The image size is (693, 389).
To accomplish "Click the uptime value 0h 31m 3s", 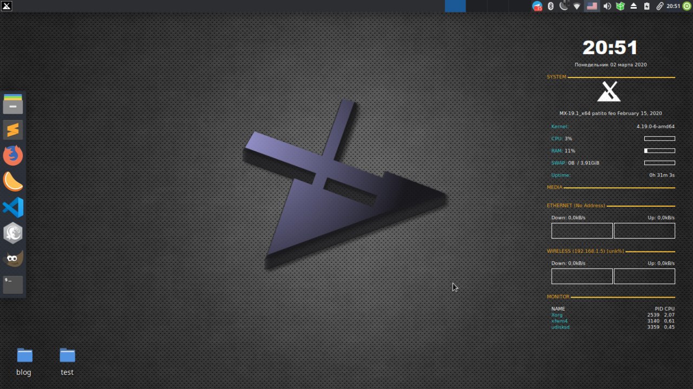I will pos(662,175).
